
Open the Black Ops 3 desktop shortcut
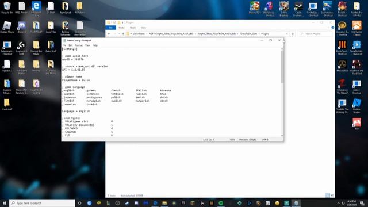pos(342,48)
